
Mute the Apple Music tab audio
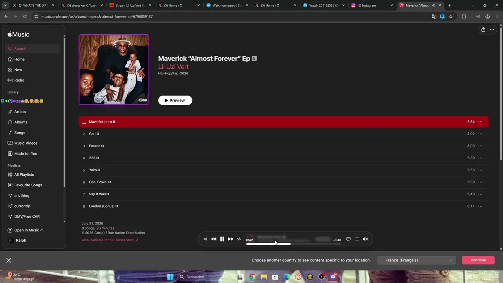tap(433, 6)
